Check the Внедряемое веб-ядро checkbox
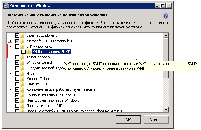The height and width of the screenshot is (130, 201). click(x=17, y=68)
